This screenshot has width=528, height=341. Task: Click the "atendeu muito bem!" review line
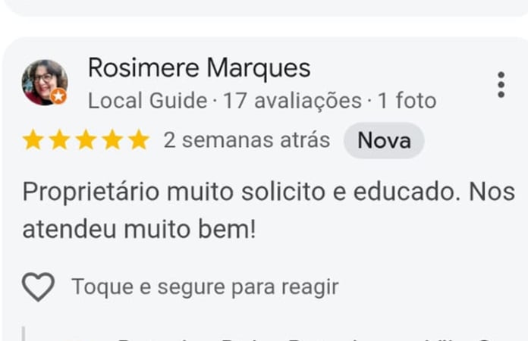[x=140, y=230]
